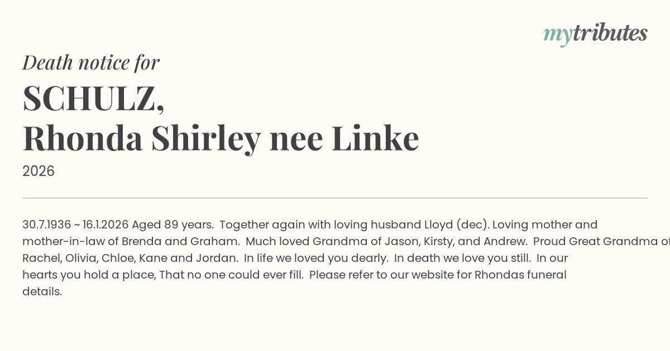Click the "Death notice for" heading
670x351 pixels.
coord(91,63)
